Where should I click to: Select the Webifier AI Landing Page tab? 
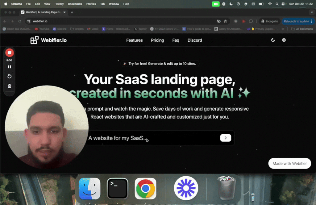[x=43, y=12]
